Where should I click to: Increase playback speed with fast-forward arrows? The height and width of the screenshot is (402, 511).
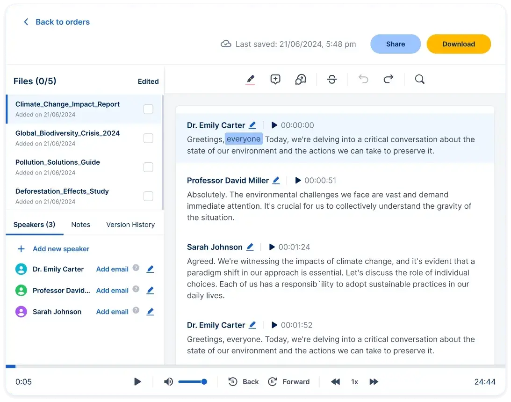coord(374,382)
